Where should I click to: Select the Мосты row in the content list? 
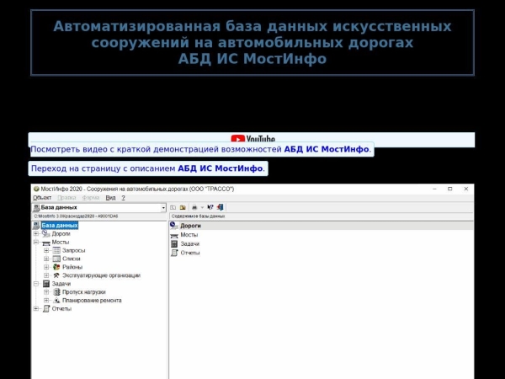[322, 235]
